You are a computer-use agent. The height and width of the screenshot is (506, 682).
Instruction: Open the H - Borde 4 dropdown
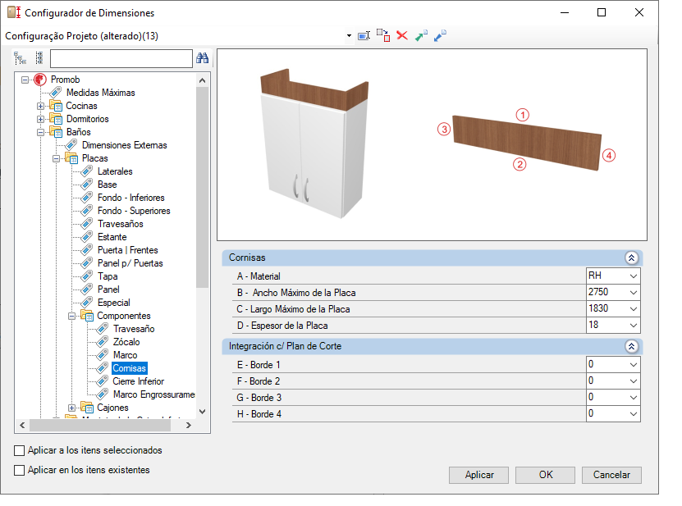point(634,414)
